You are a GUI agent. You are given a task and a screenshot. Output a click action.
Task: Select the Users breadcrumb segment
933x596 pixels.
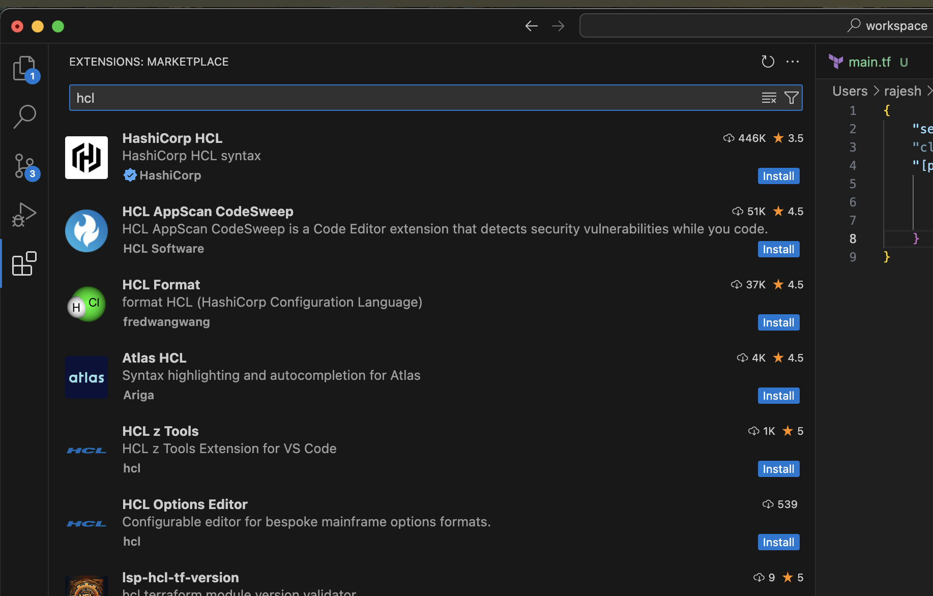click(850, 91)
